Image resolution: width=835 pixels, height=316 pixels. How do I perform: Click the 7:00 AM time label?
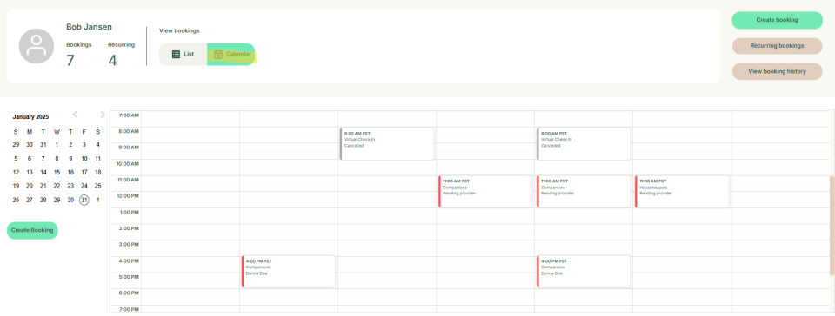click(129, 115)
